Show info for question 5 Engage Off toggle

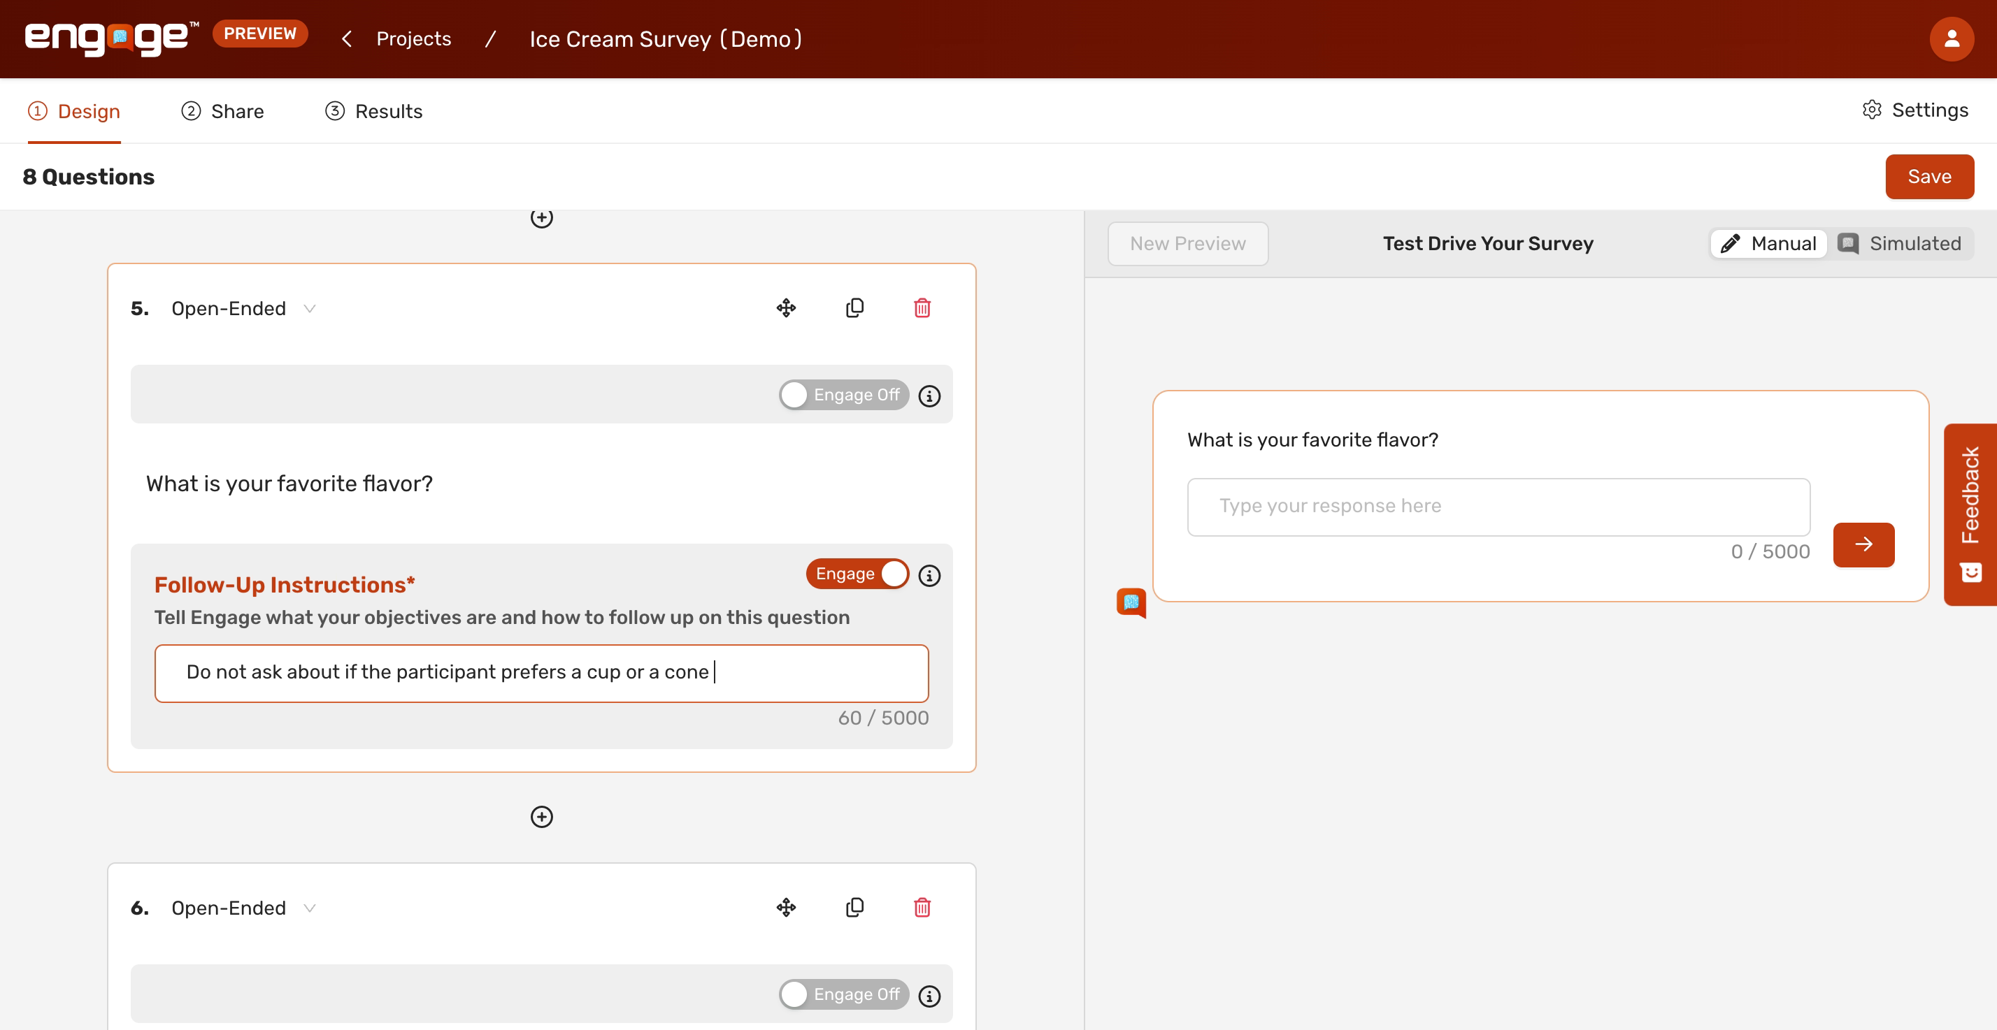tap(929, 396)
